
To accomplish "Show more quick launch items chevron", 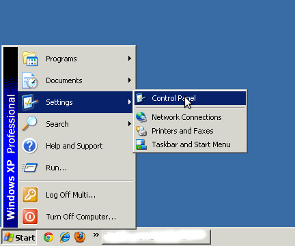I will [x=96, y=234].
